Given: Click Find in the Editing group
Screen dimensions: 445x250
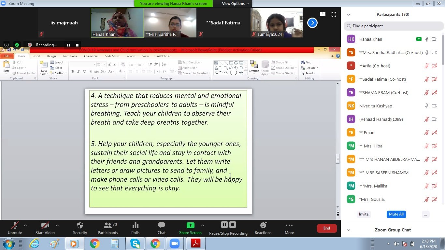Looking at the screenshot, I should tap(306, 62).
